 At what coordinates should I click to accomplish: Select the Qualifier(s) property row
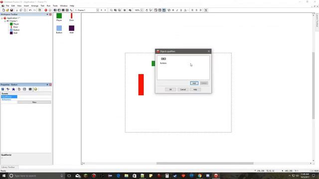click(x=26, y=97)
